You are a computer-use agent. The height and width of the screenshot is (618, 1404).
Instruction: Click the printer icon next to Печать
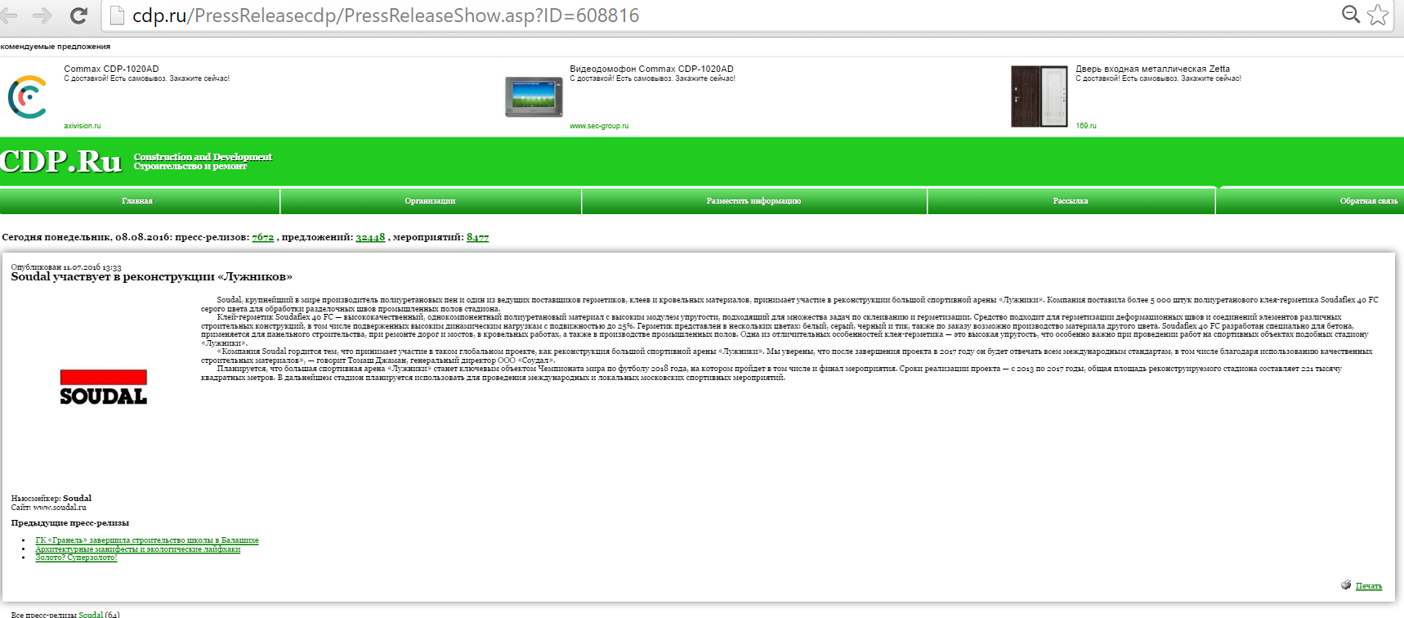pyautogui.click(x=1346, y=584)
